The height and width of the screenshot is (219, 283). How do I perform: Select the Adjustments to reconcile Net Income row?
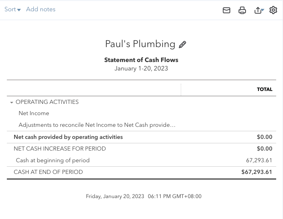97,125
